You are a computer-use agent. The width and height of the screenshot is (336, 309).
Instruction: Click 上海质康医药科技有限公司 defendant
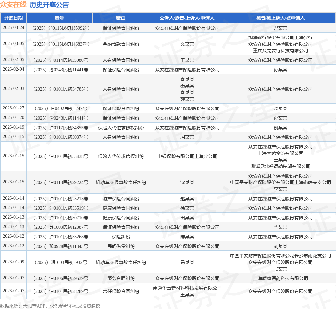(281, 278)
